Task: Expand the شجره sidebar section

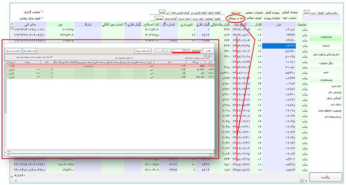Action: 326,46
